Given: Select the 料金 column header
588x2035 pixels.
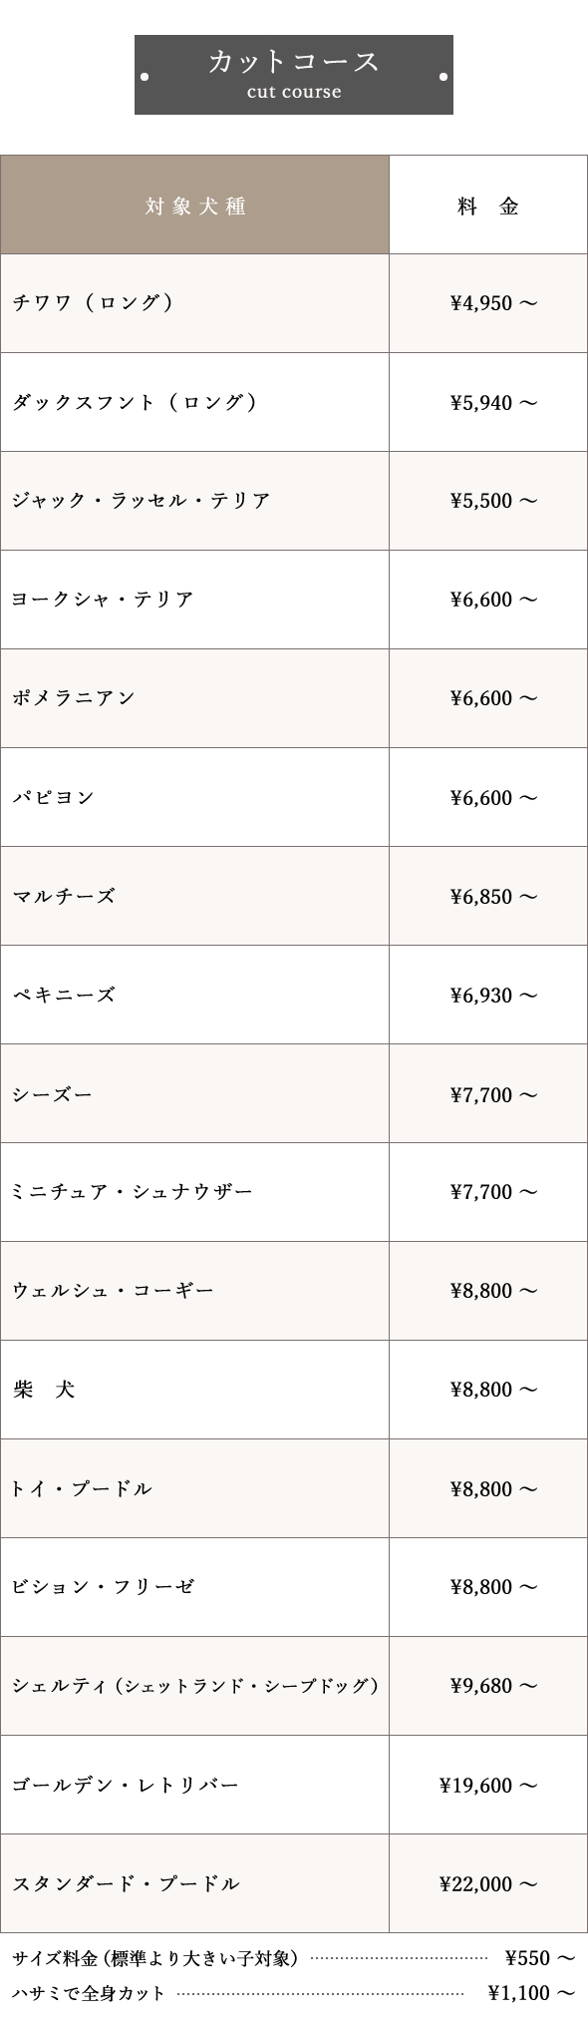Looking at the screenshot, I should (x=488, y=204).
